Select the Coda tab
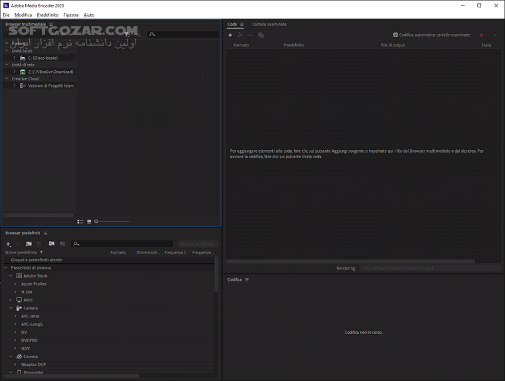 (232, 24)
